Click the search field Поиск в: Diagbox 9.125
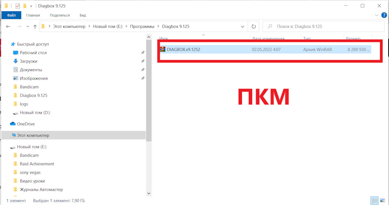This screenshot has width=389, height=205. coord(323,26)
